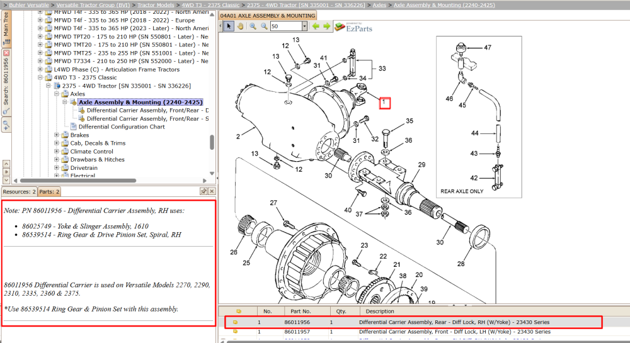Close the Resources panel

point(212,191)
